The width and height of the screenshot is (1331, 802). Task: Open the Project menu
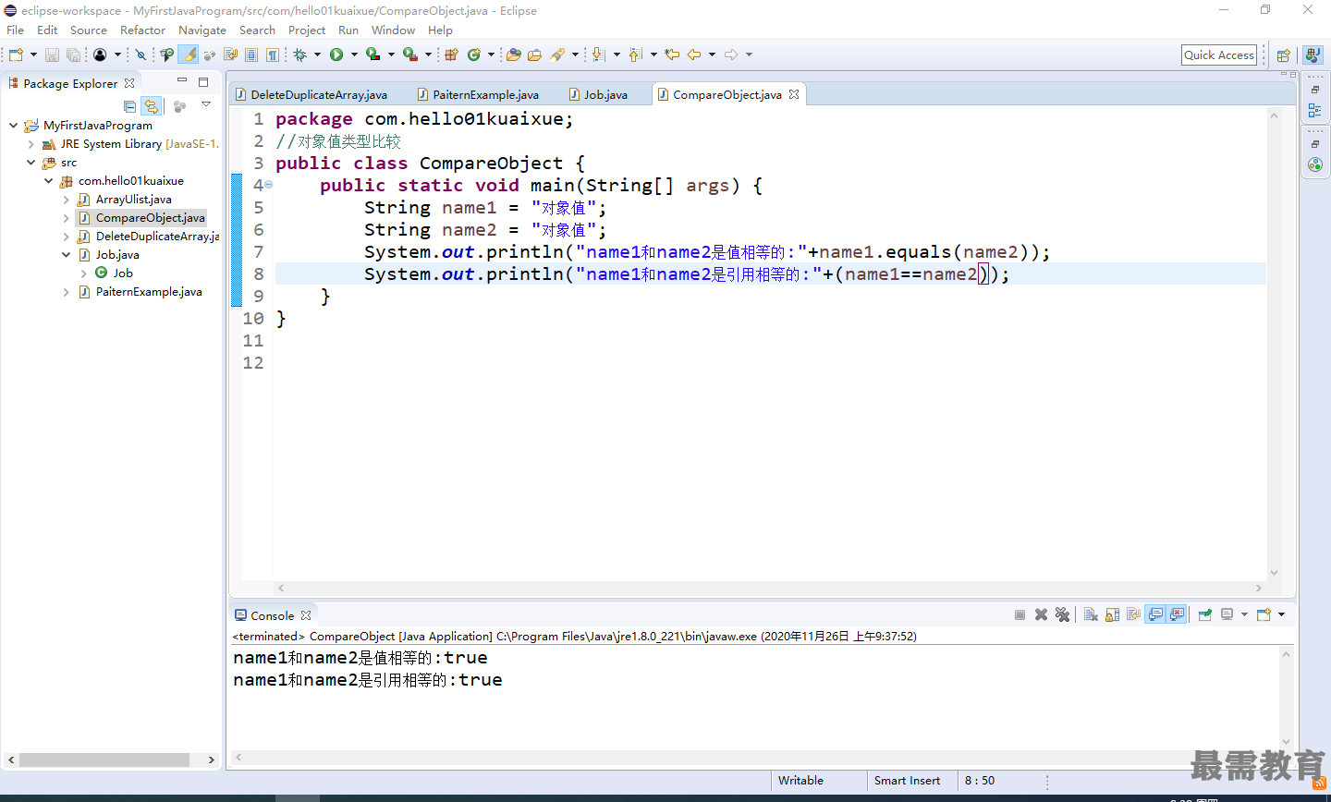[307, 30]
